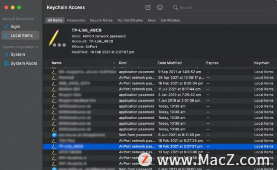This screenshot has width=277, height=170.
Task: Click the green zoom window button
Action: [19, 7]
